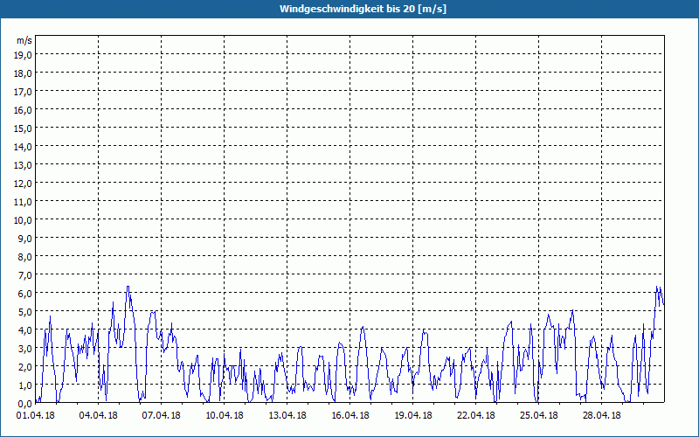Click the 19,0 y-axis label
The width and height of the screenshot is (699, 437).
coord(23,55)
